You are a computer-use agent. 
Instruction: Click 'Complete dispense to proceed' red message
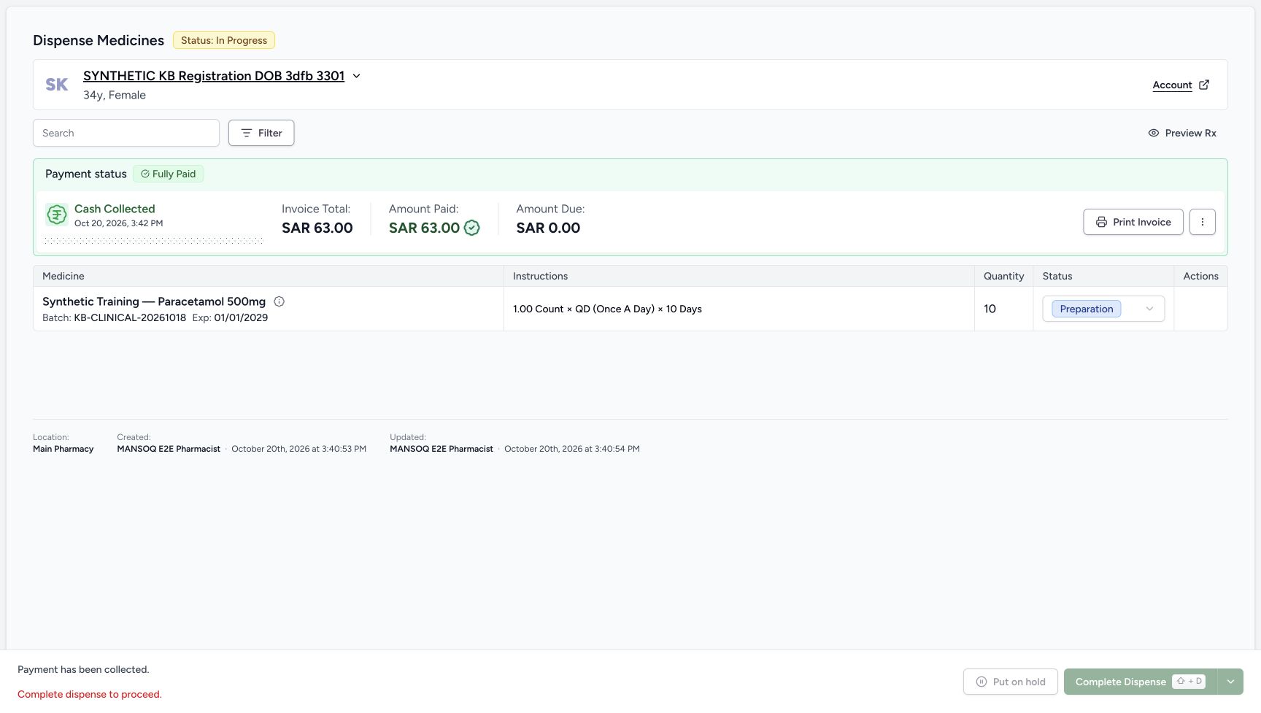[x=90, y=694]
